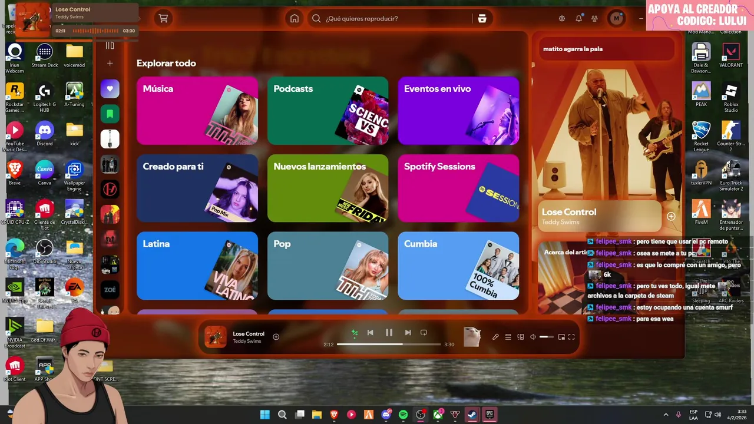
Task: Open Friend Activity people icon
Action: point(595,18)
